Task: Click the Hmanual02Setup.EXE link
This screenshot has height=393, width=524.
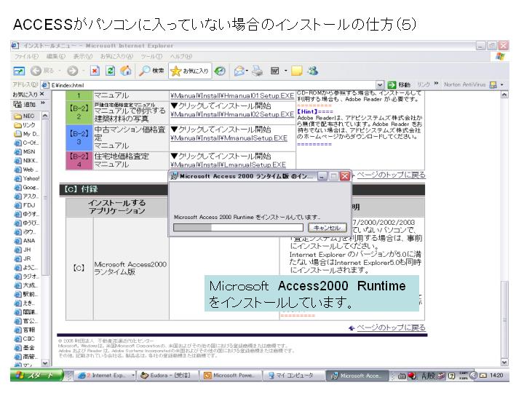Action: [x=232, y=114]
